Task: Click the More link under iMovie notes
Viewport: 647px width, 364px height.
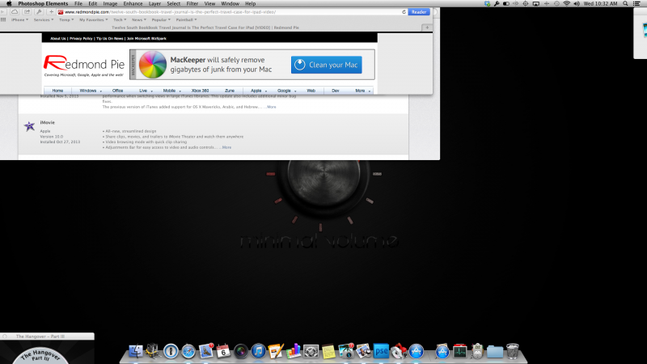Action: (x=226, y=147)
